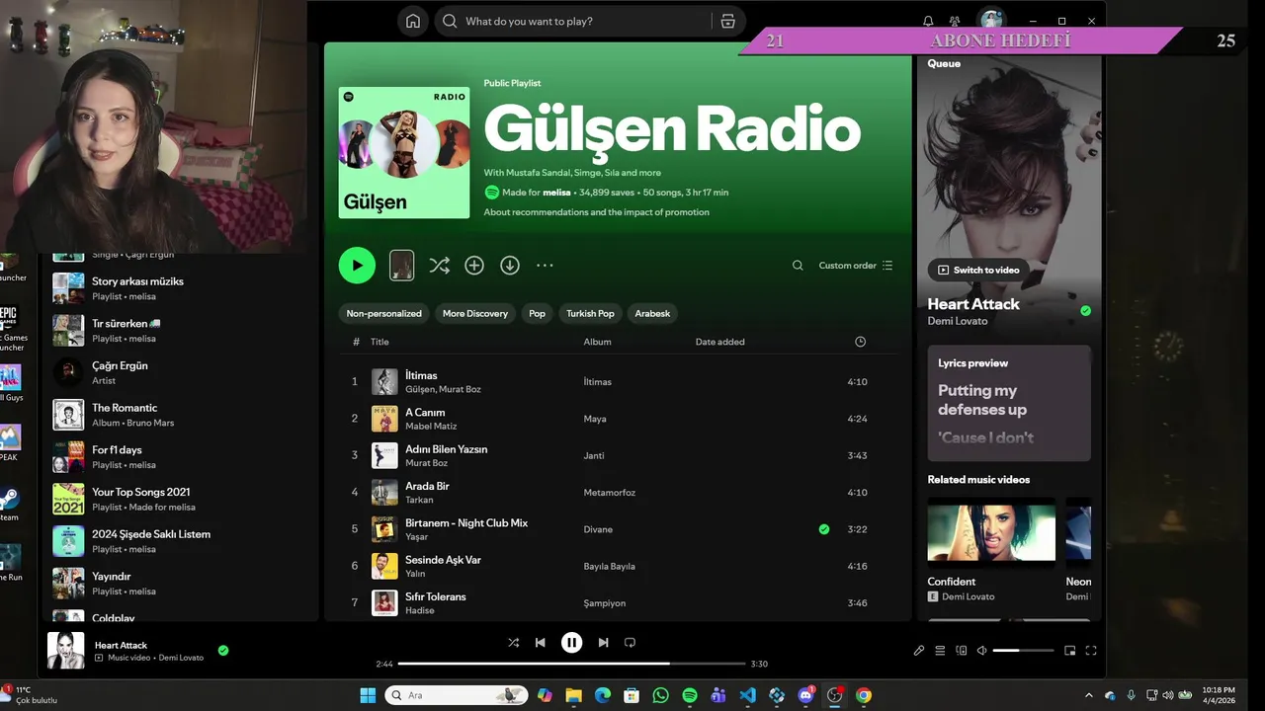Sort tracks by Album column
Image resolution: width=1265 pixels, height=711 pixels.
pyautogui.click(x=597, y=342)
